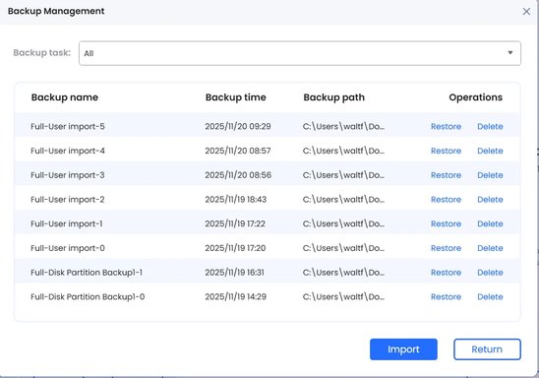The width and height of the screenshot is (539, 378).
Task: Select the Full-User import-5 name
Action: [68, 126]
